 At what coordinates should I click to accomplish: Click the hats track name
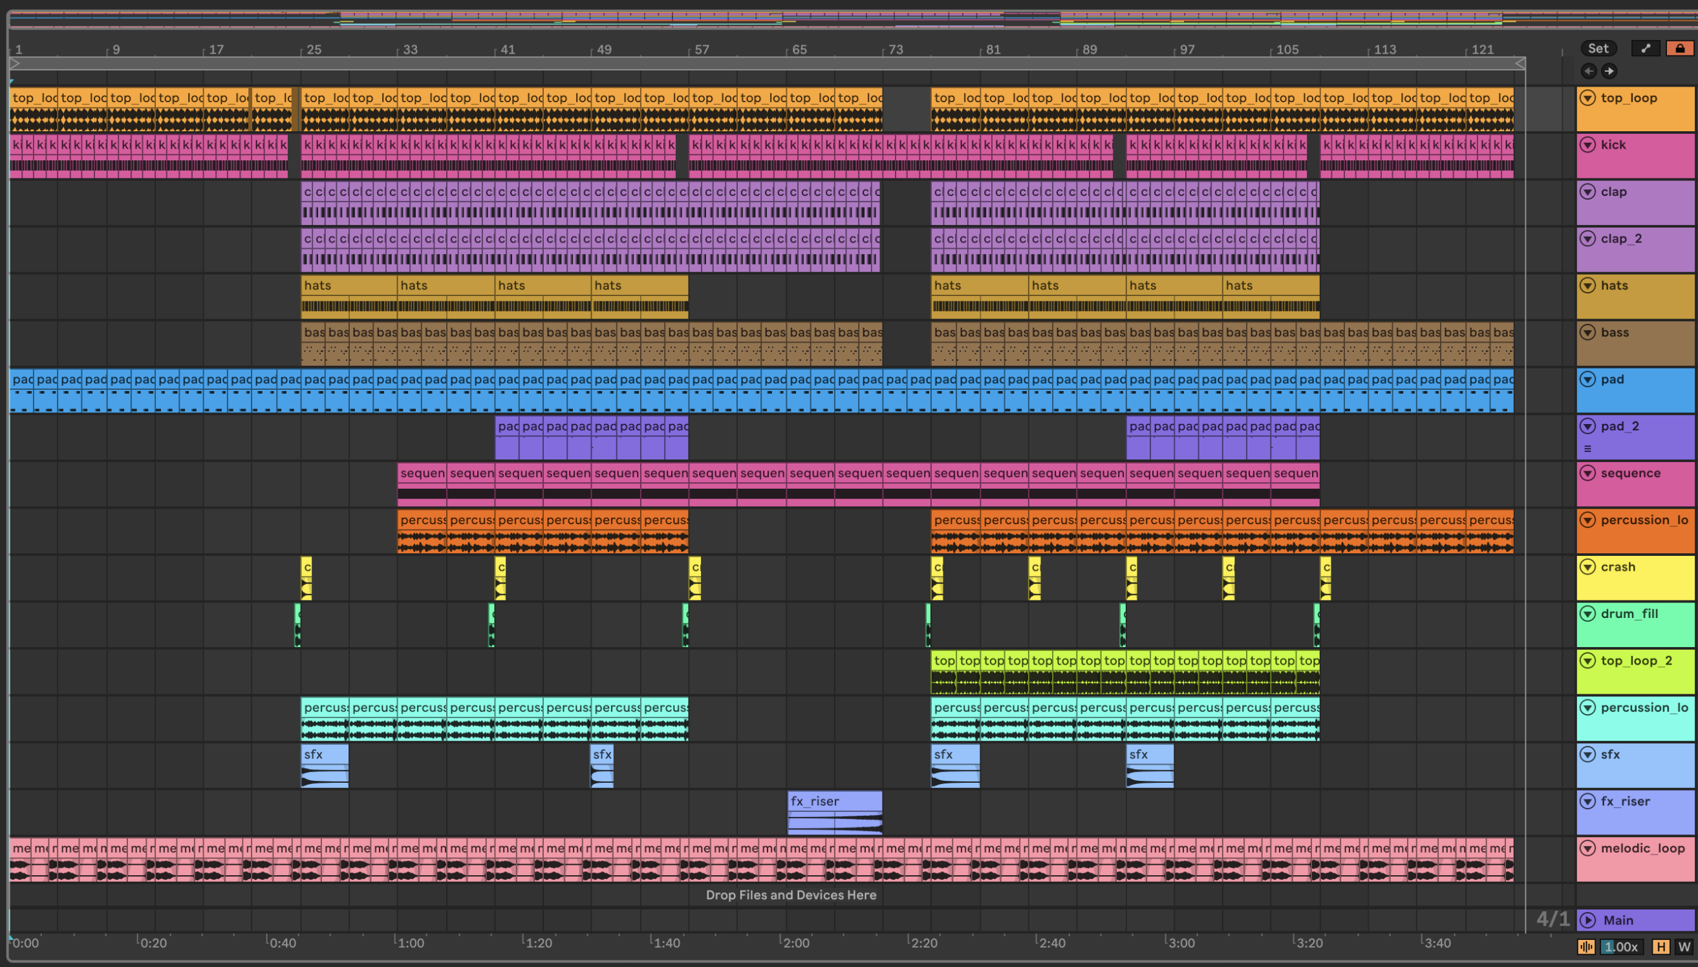point(1615,286)
